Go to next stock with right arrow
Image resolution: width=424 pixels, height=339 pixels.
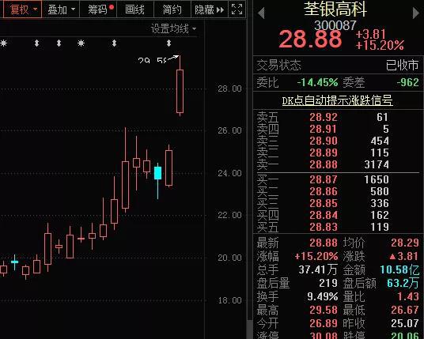(x=416, y=13)
